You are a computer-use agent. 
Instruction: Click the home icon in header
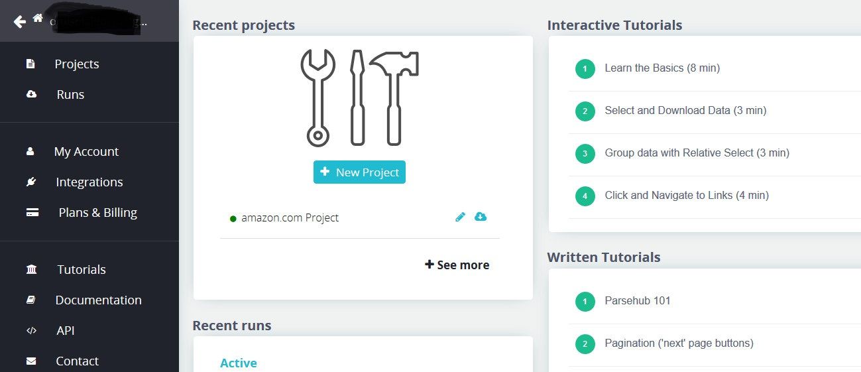point(38,18)
